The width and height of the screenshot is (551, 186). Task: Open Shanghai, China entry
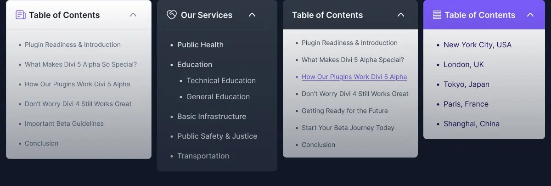click(x=472, y=124)
